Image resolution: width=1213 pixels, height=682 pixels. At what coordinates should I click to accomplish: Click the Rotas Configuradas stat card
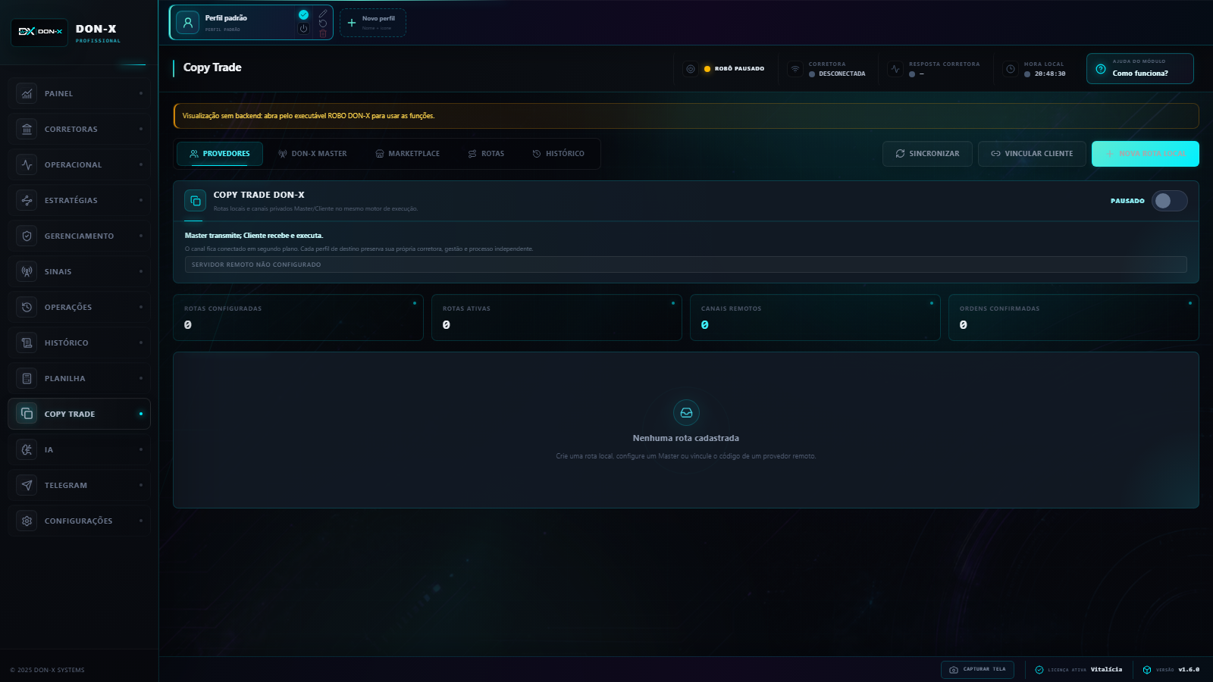pyautogui.click(x=298, y=318)
